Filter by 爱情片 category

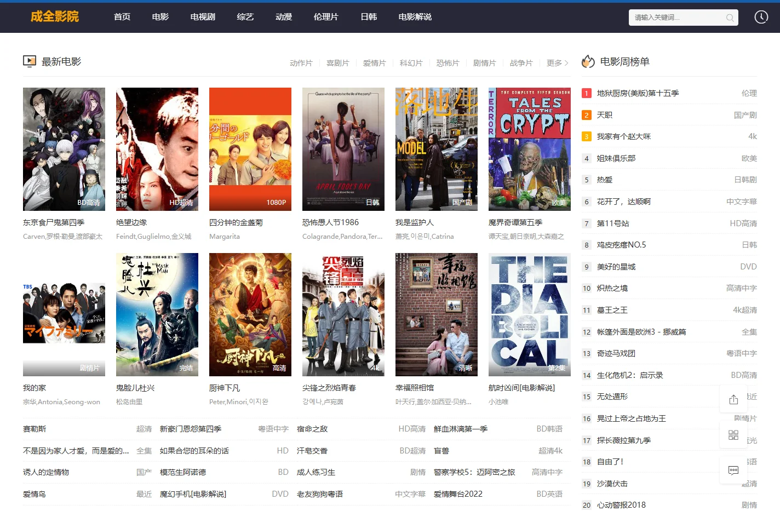375,63
